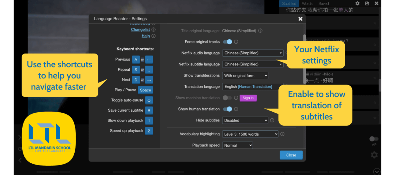This screenshot has width=395, height=175.
Task: Click info icon next to Help
Action: point(153,36)
